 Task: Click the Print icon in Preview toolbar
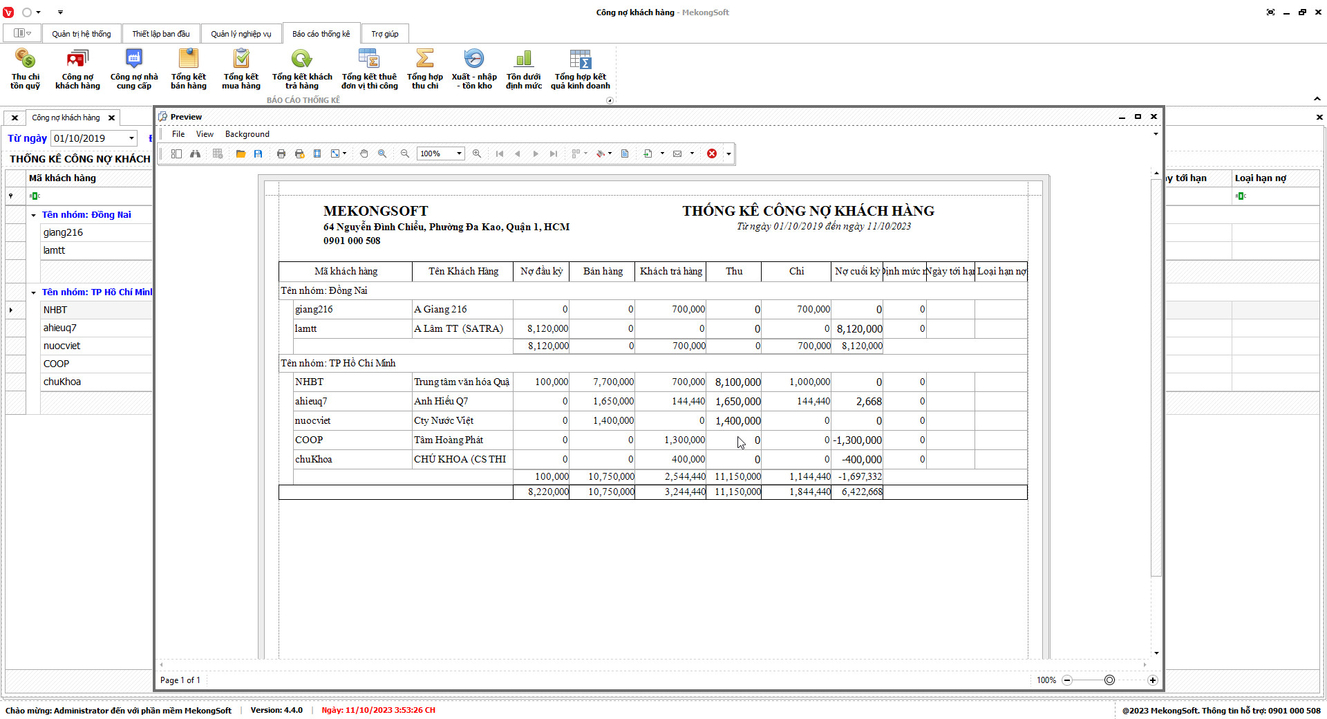pos(281,153)
